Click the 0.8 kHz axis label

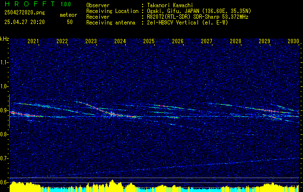[x=4, y=134]
